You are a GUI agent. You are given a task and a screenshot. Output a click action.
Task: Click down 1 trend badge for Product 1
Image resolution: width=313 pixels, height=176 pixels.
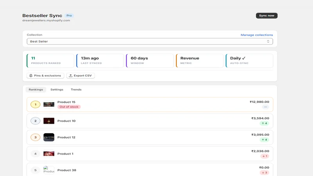265,156
